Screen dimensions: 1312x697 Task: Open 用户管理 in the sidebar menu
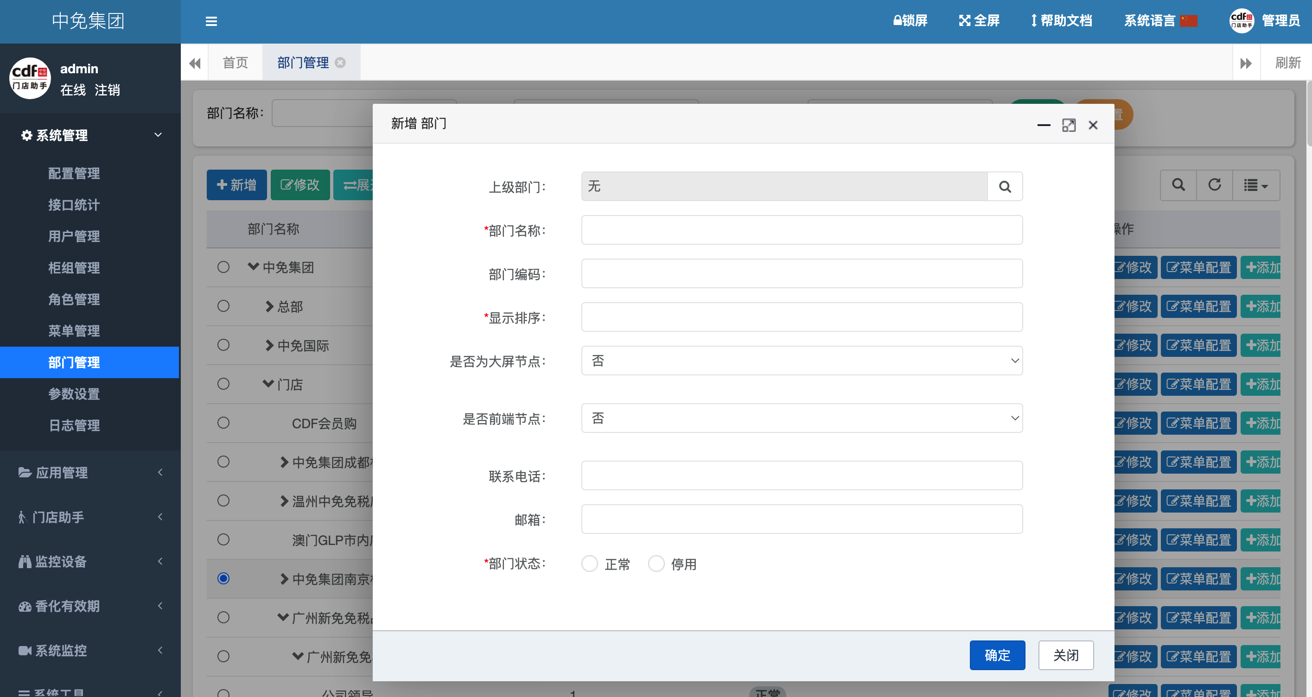point(74,236)
